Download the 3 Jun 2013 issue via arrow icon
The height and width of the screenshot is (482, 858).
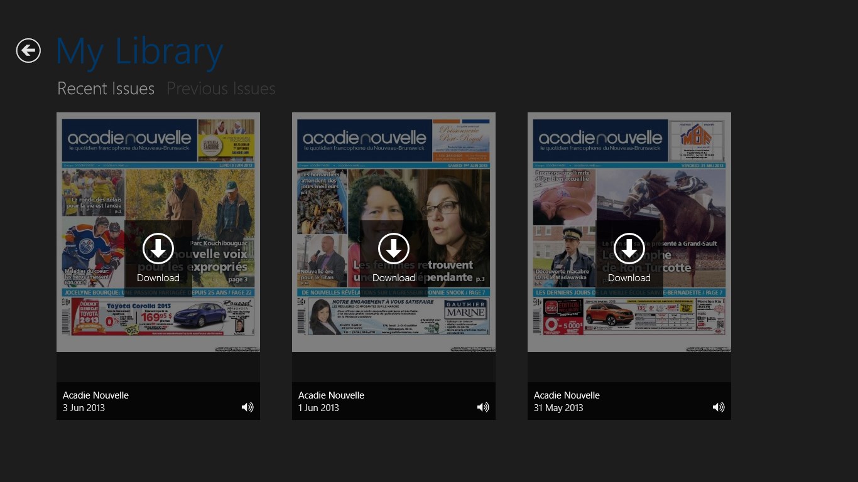click(x=158, y=249)
